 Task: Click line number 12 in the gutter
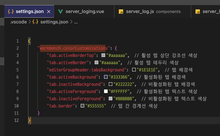16,120
